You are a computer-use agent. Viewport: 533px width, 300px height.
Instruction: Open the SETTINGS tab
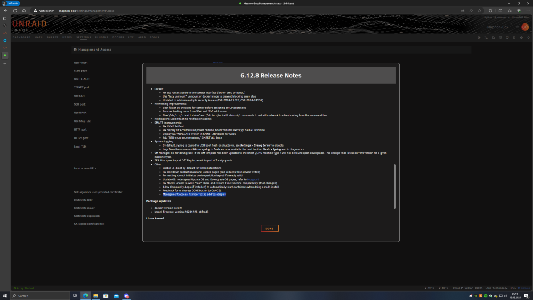click(x=83, y=37)
